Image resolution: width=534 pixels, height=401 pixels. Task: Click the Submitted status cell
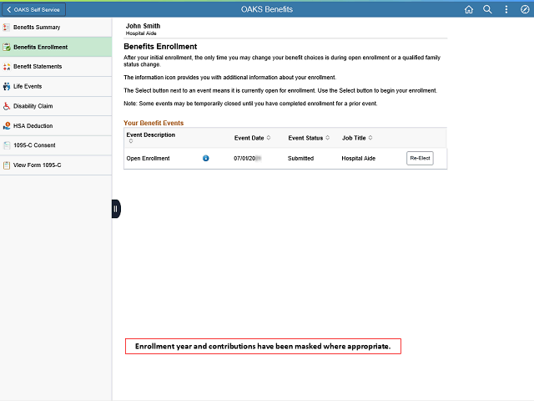point(300,158)
